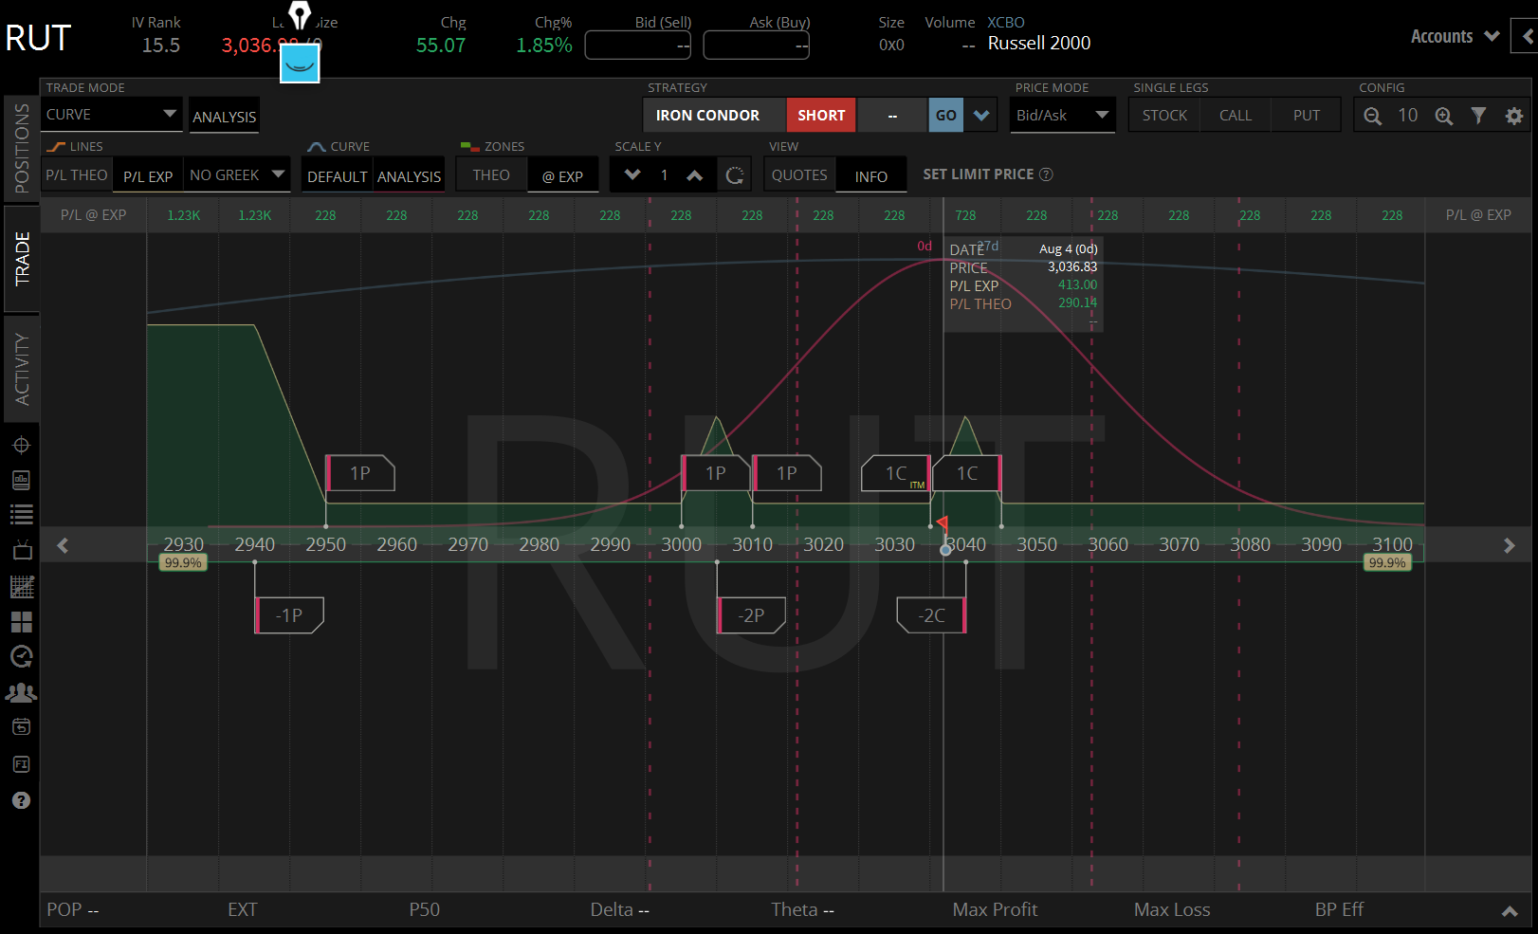Select the DEFAULT curve option
Screen dimensions: 1538x934
(x=338, y=176)
